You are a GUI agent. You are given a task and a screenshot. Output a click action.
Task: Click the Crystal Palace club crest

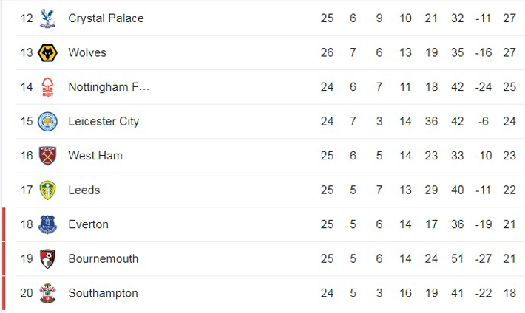pos(48,18)
